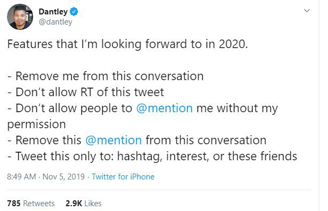Click the "Remove me from this conversation" text
This screenshot has height=211, width=328.
[x=109, y=76]
